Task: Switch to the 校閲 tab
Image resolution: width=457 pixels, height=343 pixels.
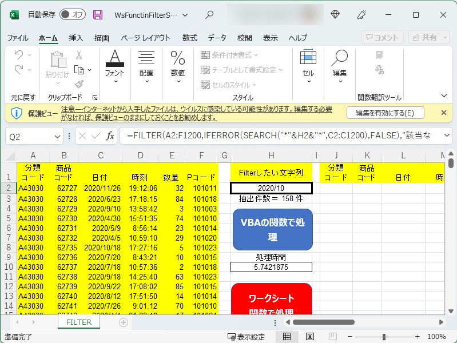Action: pyautogui.click(x=245, y=38)
